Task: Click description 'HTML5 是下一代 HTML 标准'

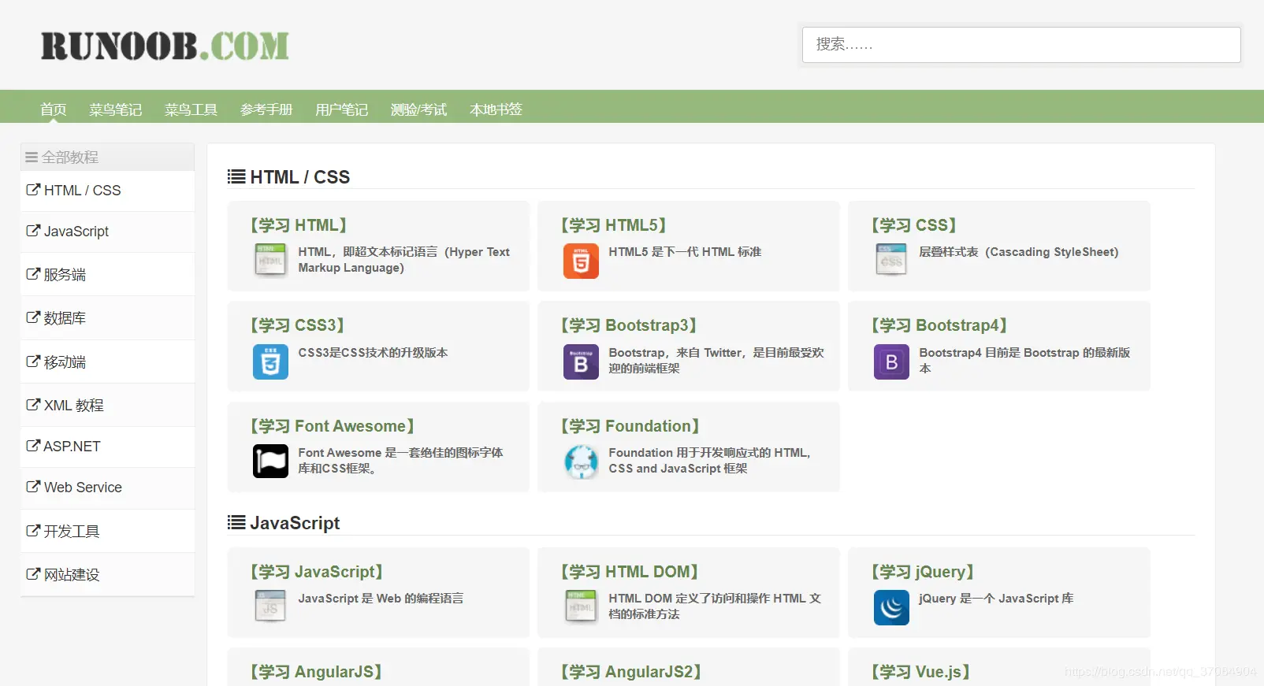Action: (x=685, y=252)
